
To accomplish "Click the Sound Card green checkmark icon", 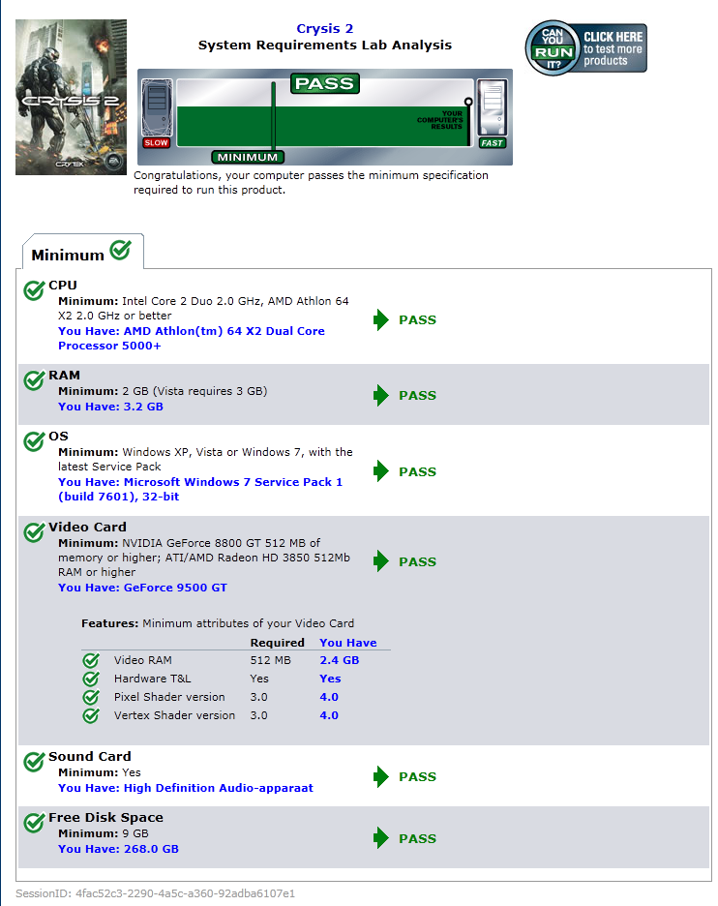I will pos(34,761).
